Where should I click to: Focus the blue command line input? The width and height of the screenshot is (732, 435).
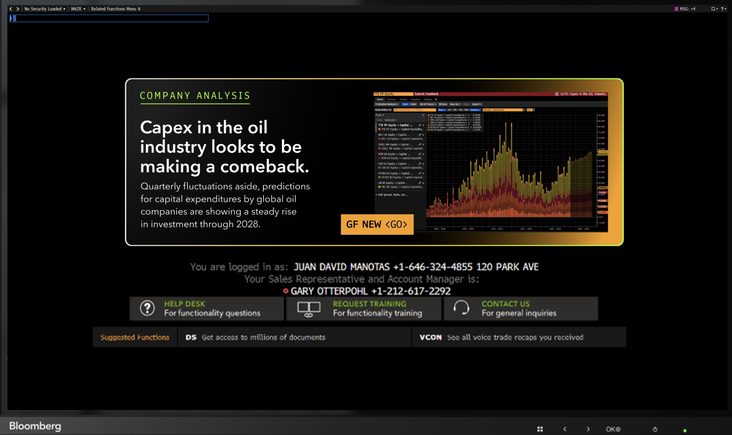coord(109,18)
